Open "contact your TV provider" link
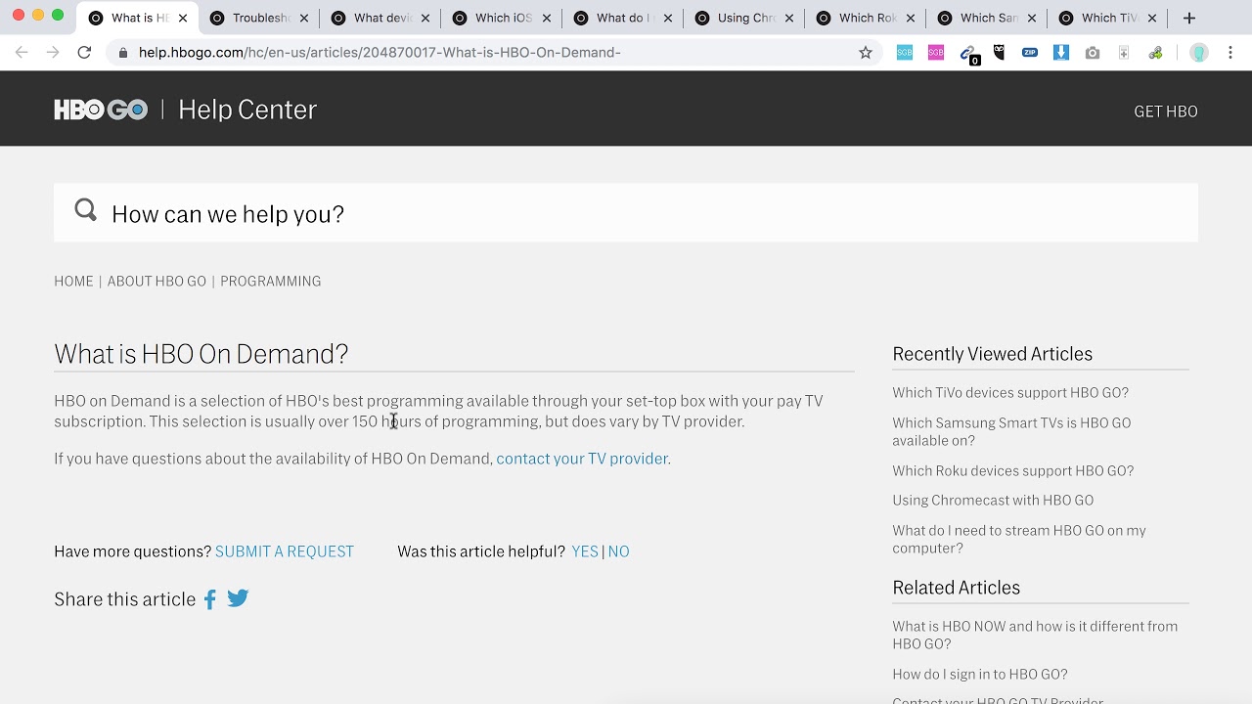Viewport: 1252px width, 704px height. [x=582, y=459]
